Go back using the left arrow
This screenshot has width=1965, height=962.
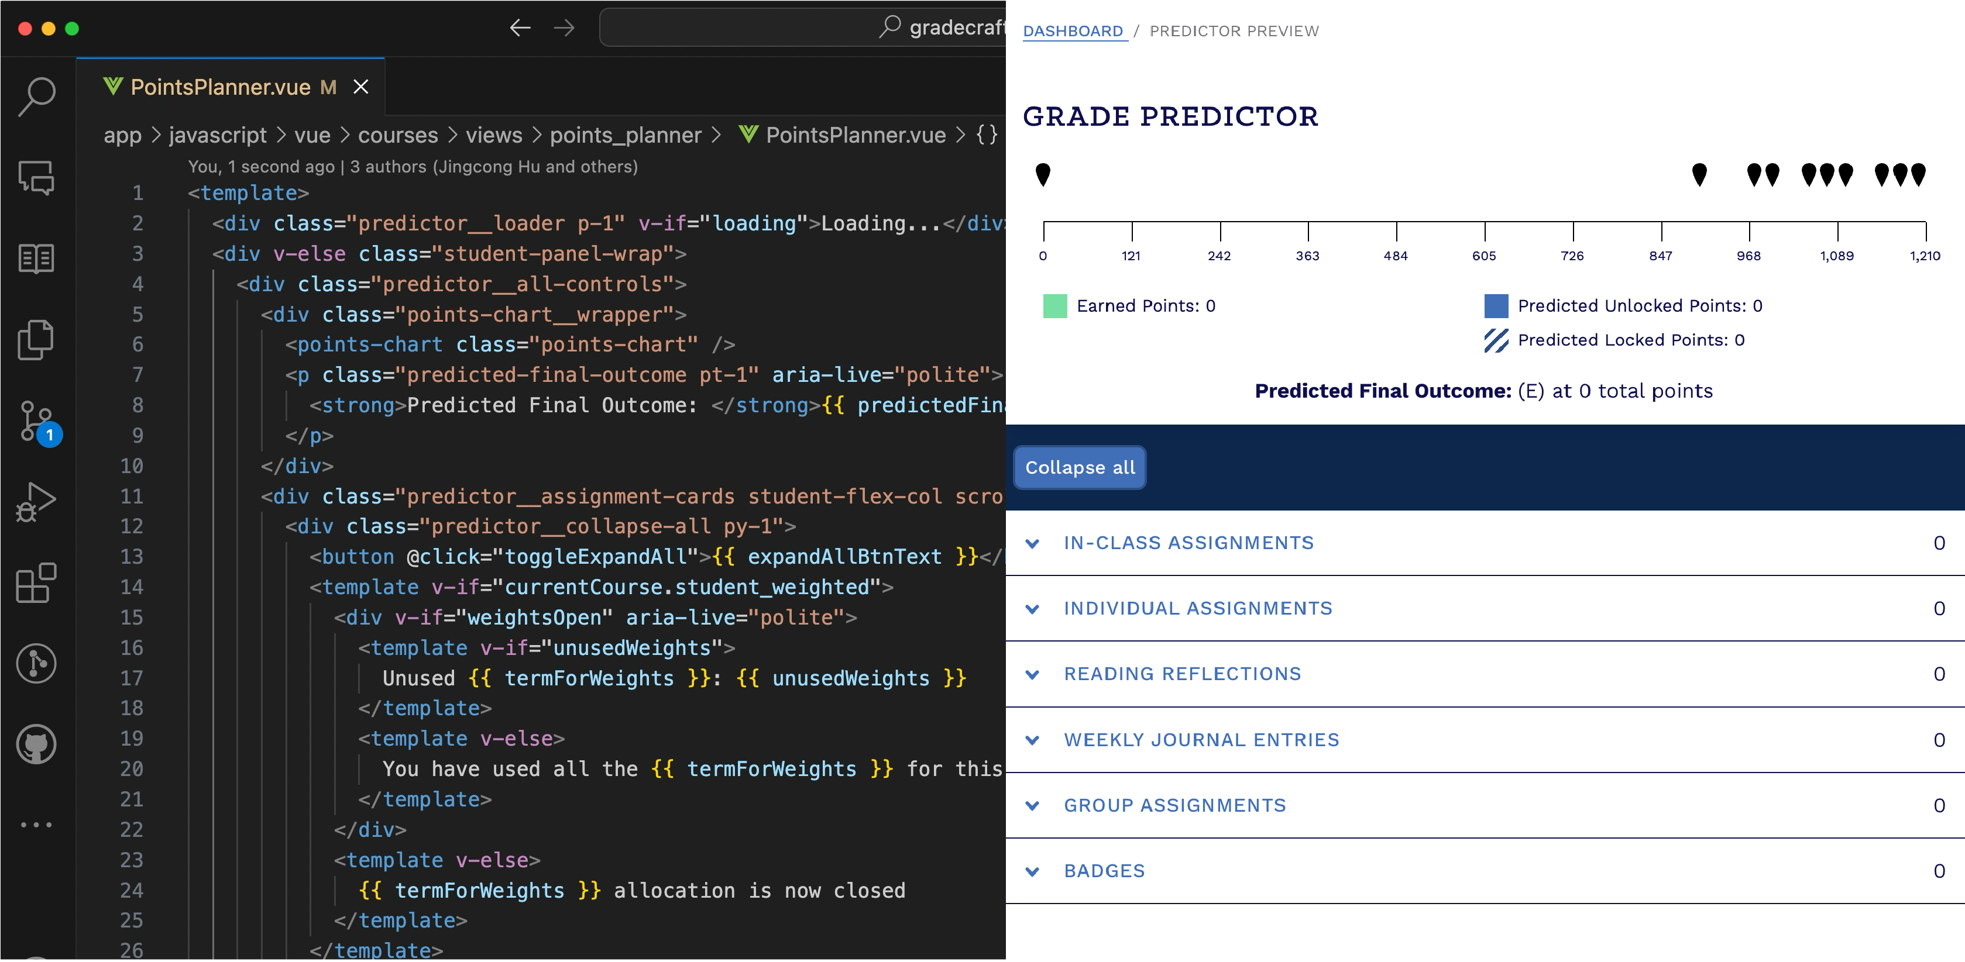[x=520, y=28]
